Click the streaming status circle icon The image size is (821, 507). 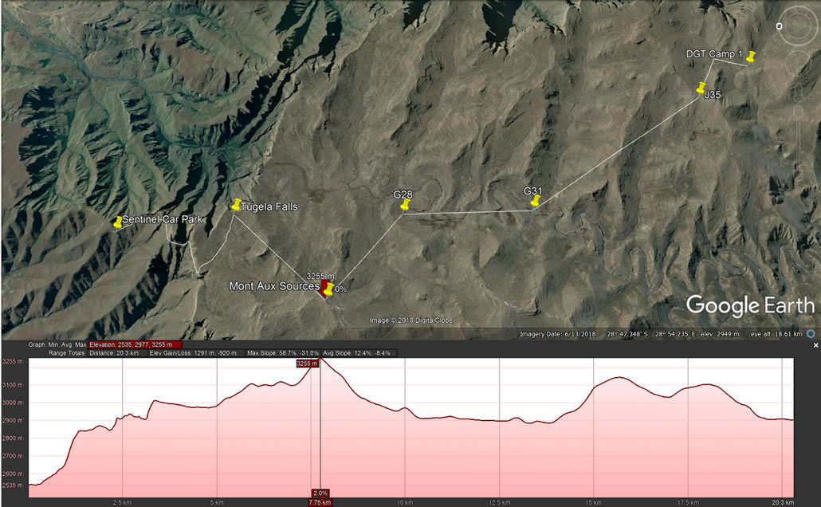[x=811, y=334]
